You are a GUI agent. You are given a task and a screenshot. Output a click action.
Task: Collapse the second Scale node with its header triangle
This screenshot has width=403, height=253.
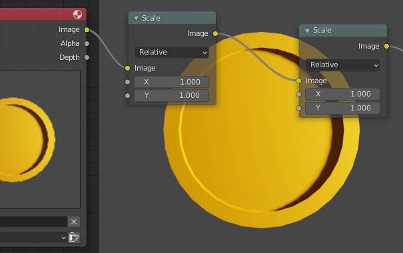tap(307, 31)
